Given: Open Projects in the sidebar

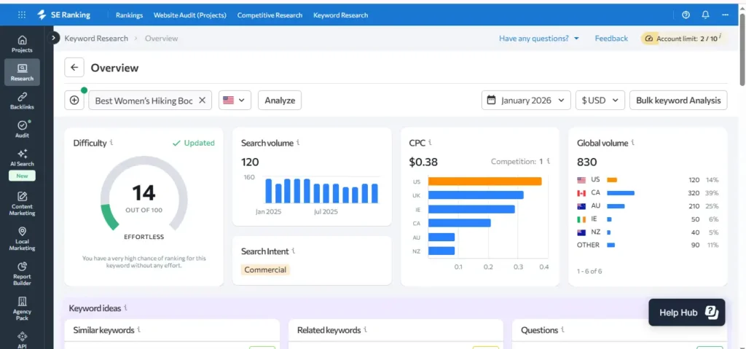Looking at the screenshot, I should click(22, 44).
